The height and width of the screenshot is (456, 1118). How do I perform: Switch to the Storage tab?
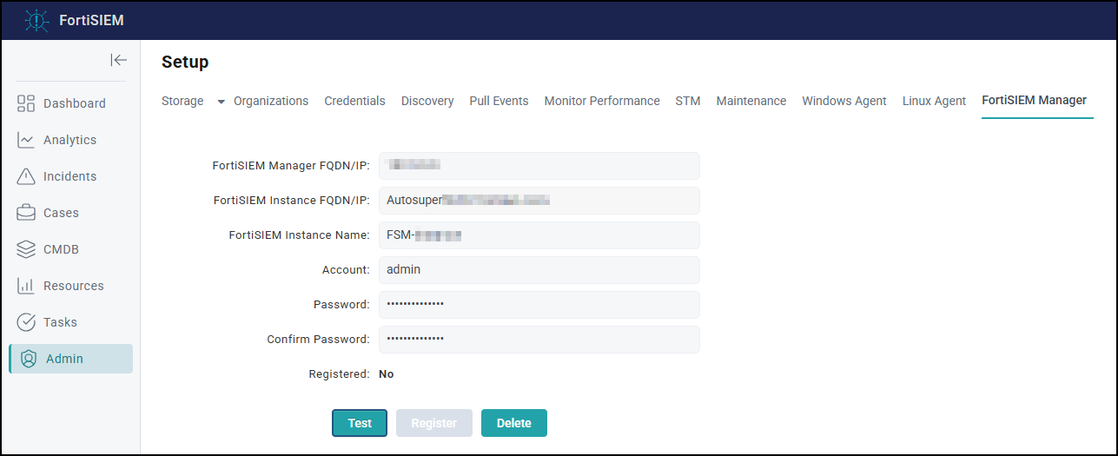point(182,101)
